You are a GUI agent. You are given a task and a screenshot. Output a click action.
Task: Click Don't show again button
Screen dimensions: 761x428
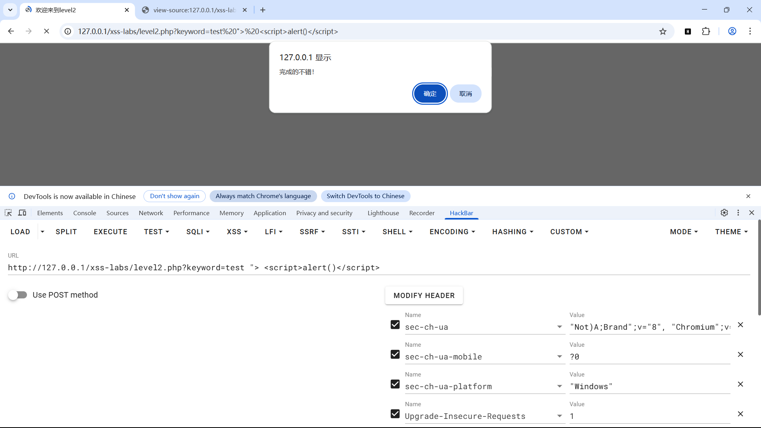coord(174,196)
